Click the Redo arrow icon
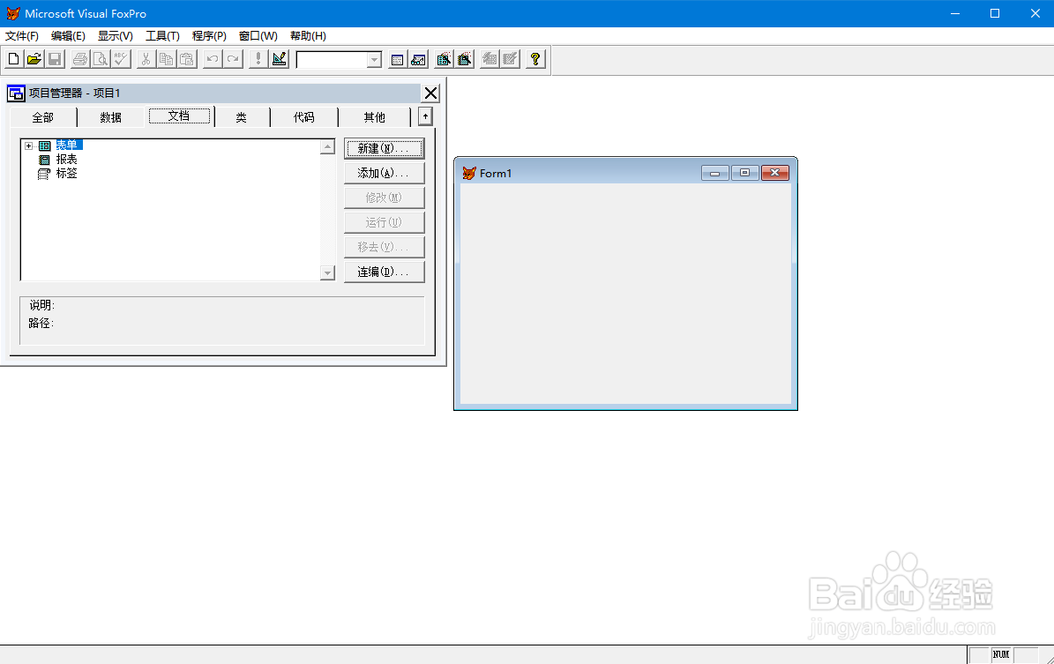This screenshot has width=1054, height=664. point(233,59)
